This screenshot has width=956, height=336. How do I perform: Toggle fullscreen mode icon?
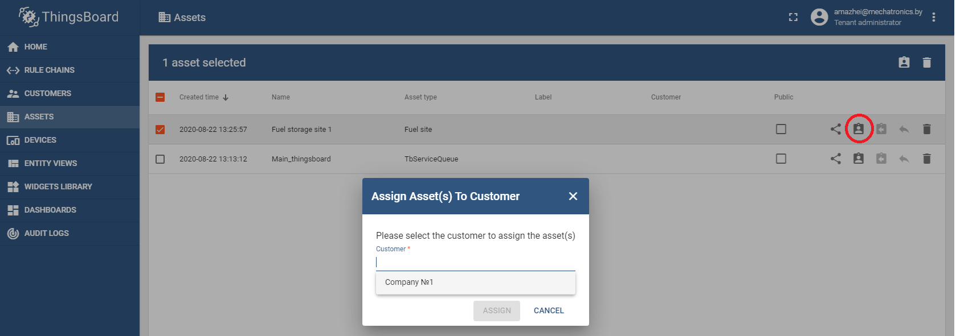coord(793,17)
